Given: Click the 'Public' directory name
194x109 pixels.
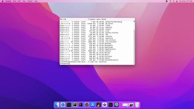Looking at the screenshot, I should tap(107, 58).
